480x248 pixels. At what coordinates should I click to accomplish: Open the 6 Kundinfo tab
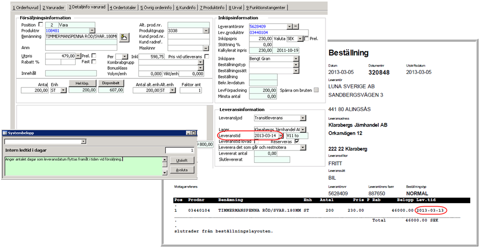click(186, 7)
